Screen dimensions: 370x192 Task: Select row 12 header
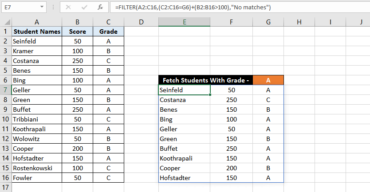pos(6,139)
